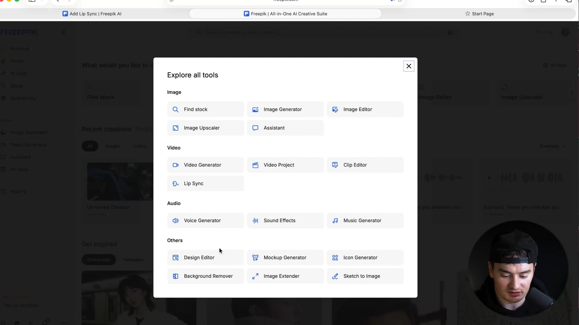The width and height of the screenshot is (579, 325).
Task: Switch to Start Page browser tab
Action: (x=479, y=14)
